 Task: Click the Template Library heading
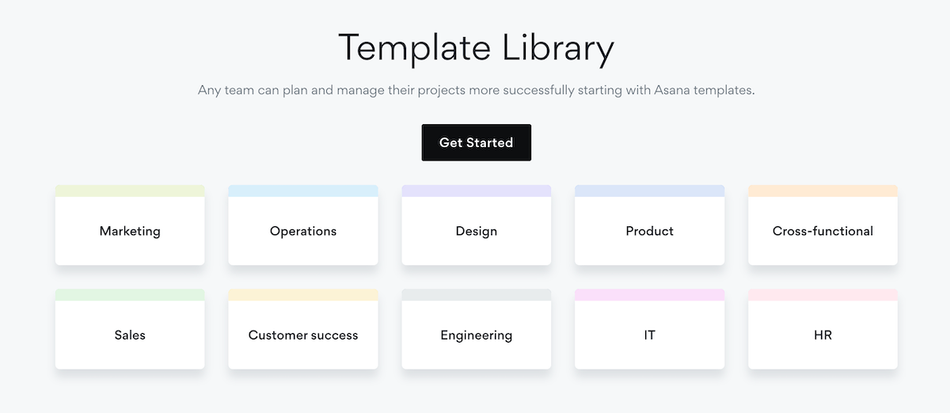tap(476, 47)
